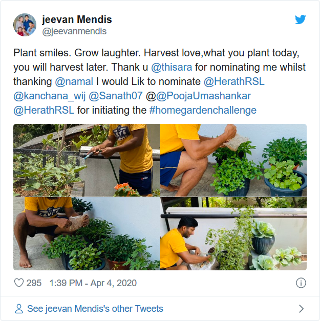Follow the #homegardenchallenge hashtag
This screenshot has height=321, width=320.
(x=203, y=110)
